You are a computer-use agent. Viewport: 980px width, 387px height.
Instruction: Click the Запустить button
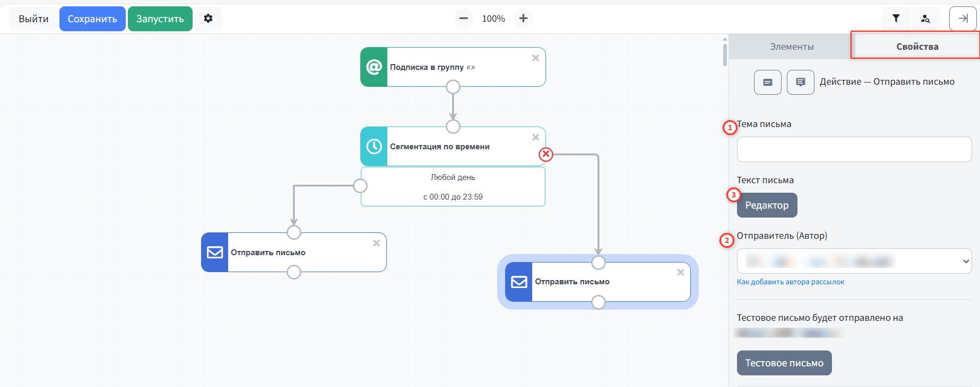pyautogui.click(x=160, y=19)
